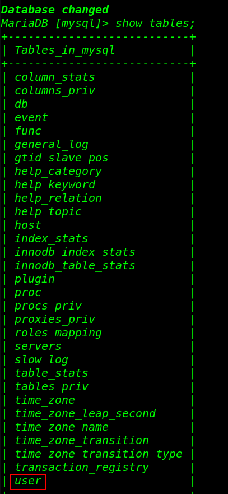The width and height of the screenshot is (228, 494).
Task: Click the columns_priv table name
Action: (55, 91)
